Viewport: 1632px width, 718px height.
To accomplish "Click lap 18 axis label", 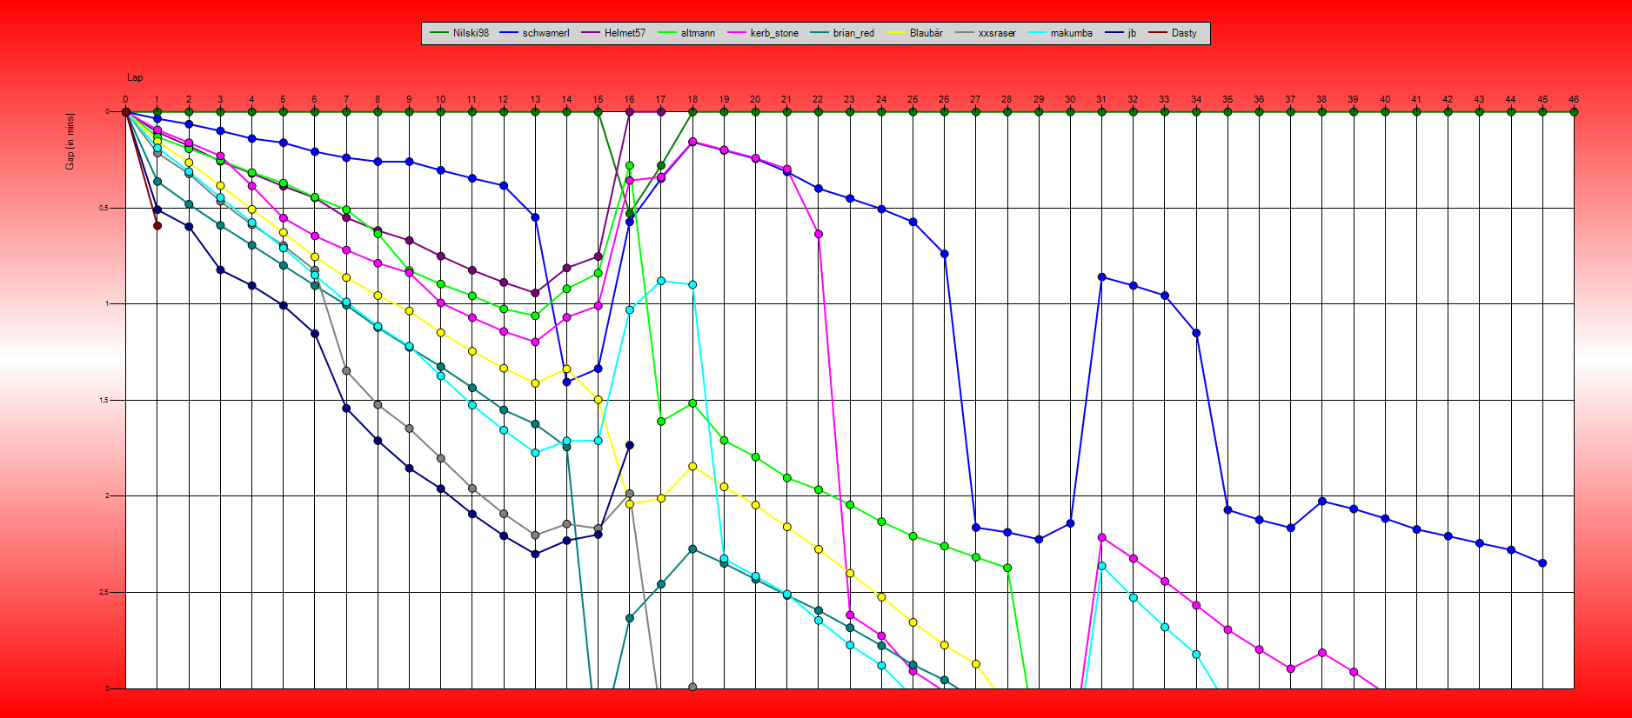I will tap(692, 99).
